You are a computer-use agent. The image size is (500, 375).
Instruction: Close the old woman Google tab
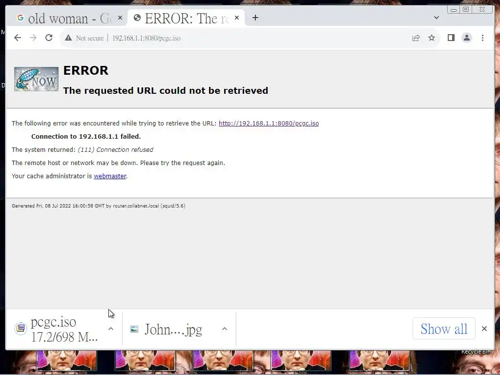coord(120,18)
